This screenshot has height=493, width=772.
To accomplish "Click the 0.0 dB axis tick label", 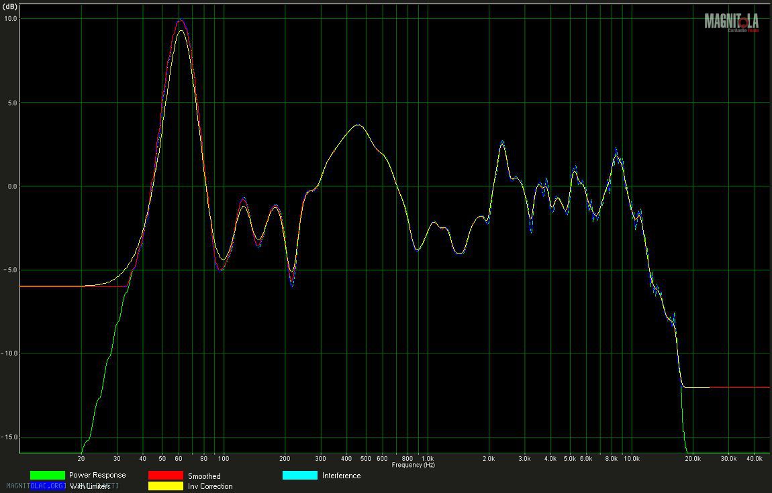I will 11,186.
